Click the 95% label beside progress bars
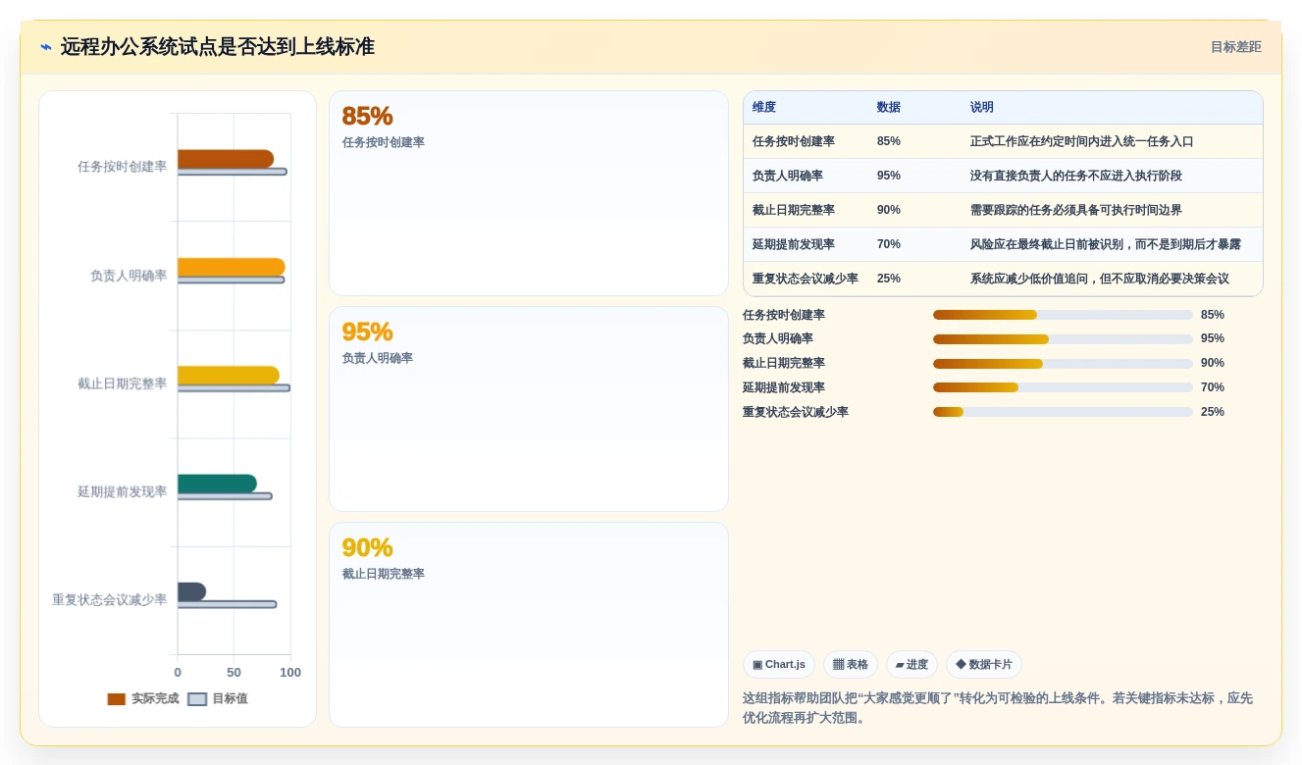This screenshot has height=765, width=1302. [1213, 339]
